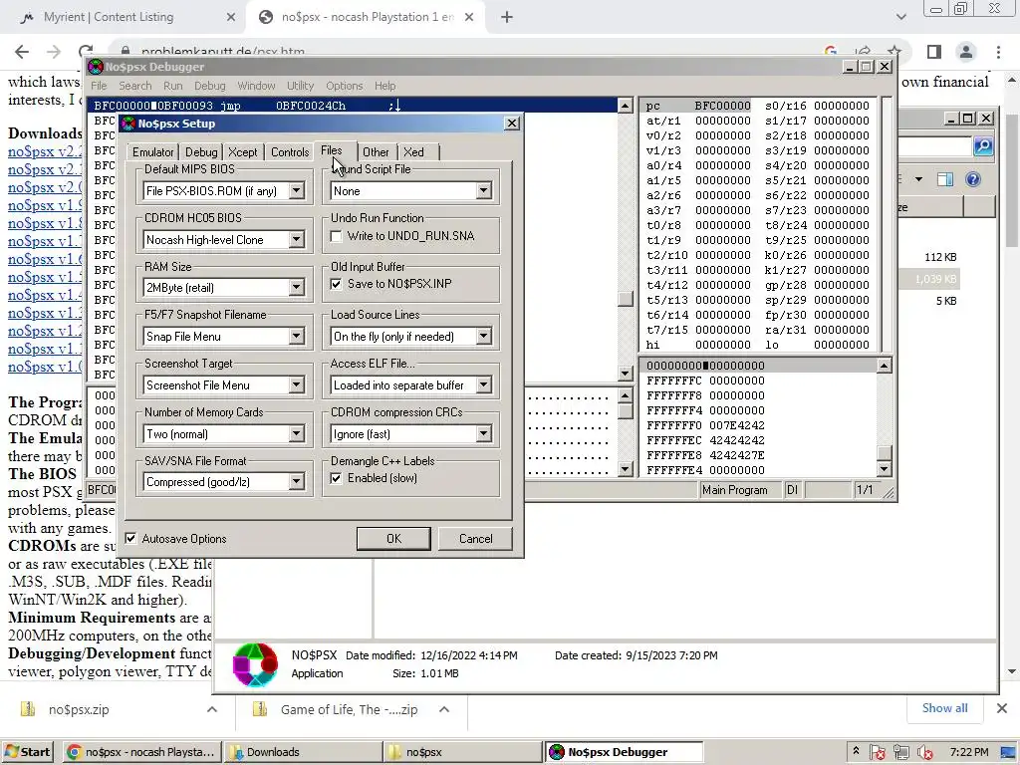The width and height of the screenshot is (1020, 765).
Task: Switch to the Xed tab
Action: (x=413, y=152)
